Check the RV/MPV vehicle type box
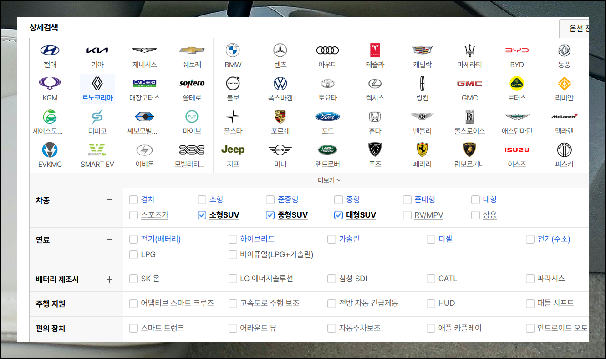The width and height of the screenshot is (606, 359). click(407, 215)
